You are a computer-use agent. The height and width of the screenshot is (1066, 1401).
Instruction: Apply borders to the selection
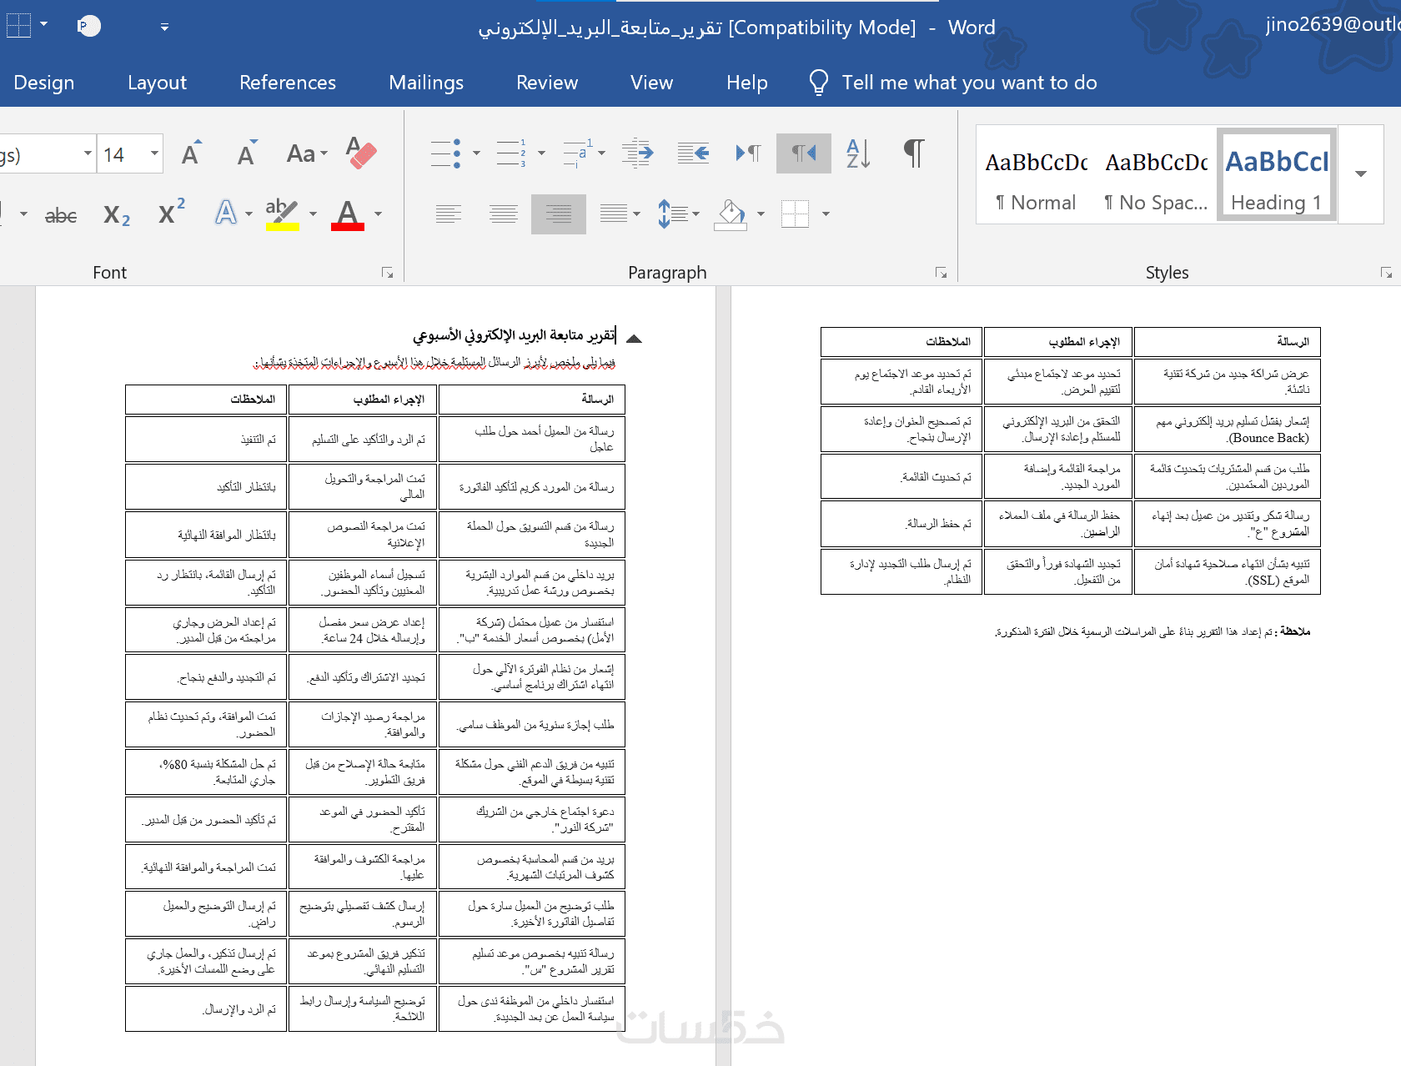(795, 214)
